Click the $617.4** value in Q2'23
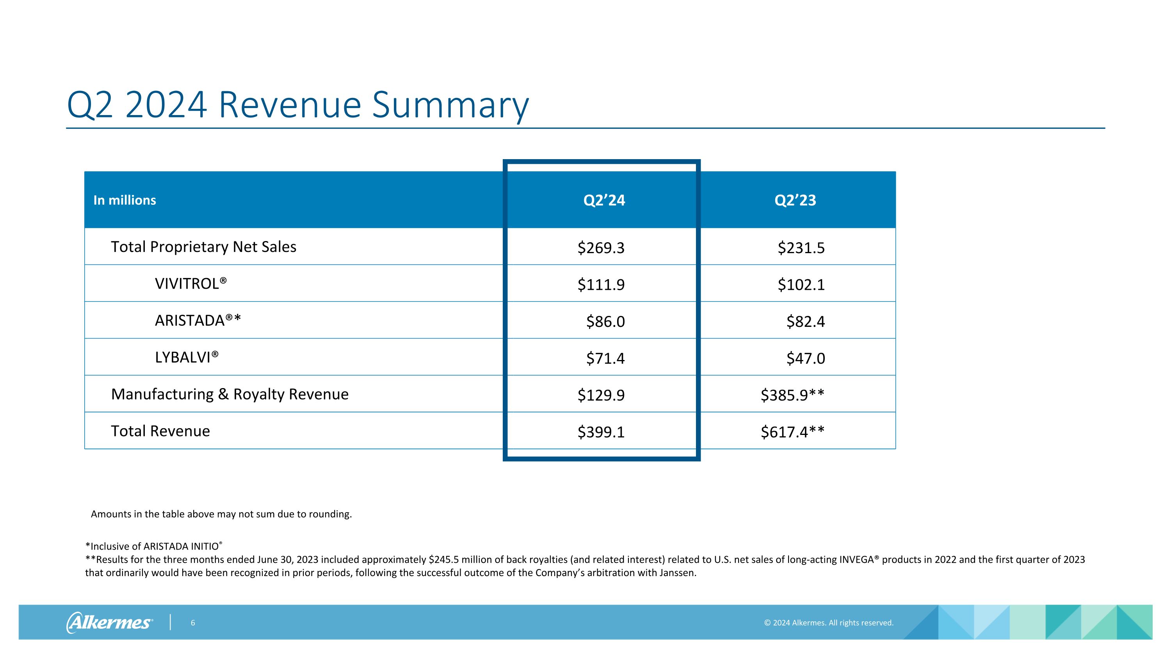 792,432
